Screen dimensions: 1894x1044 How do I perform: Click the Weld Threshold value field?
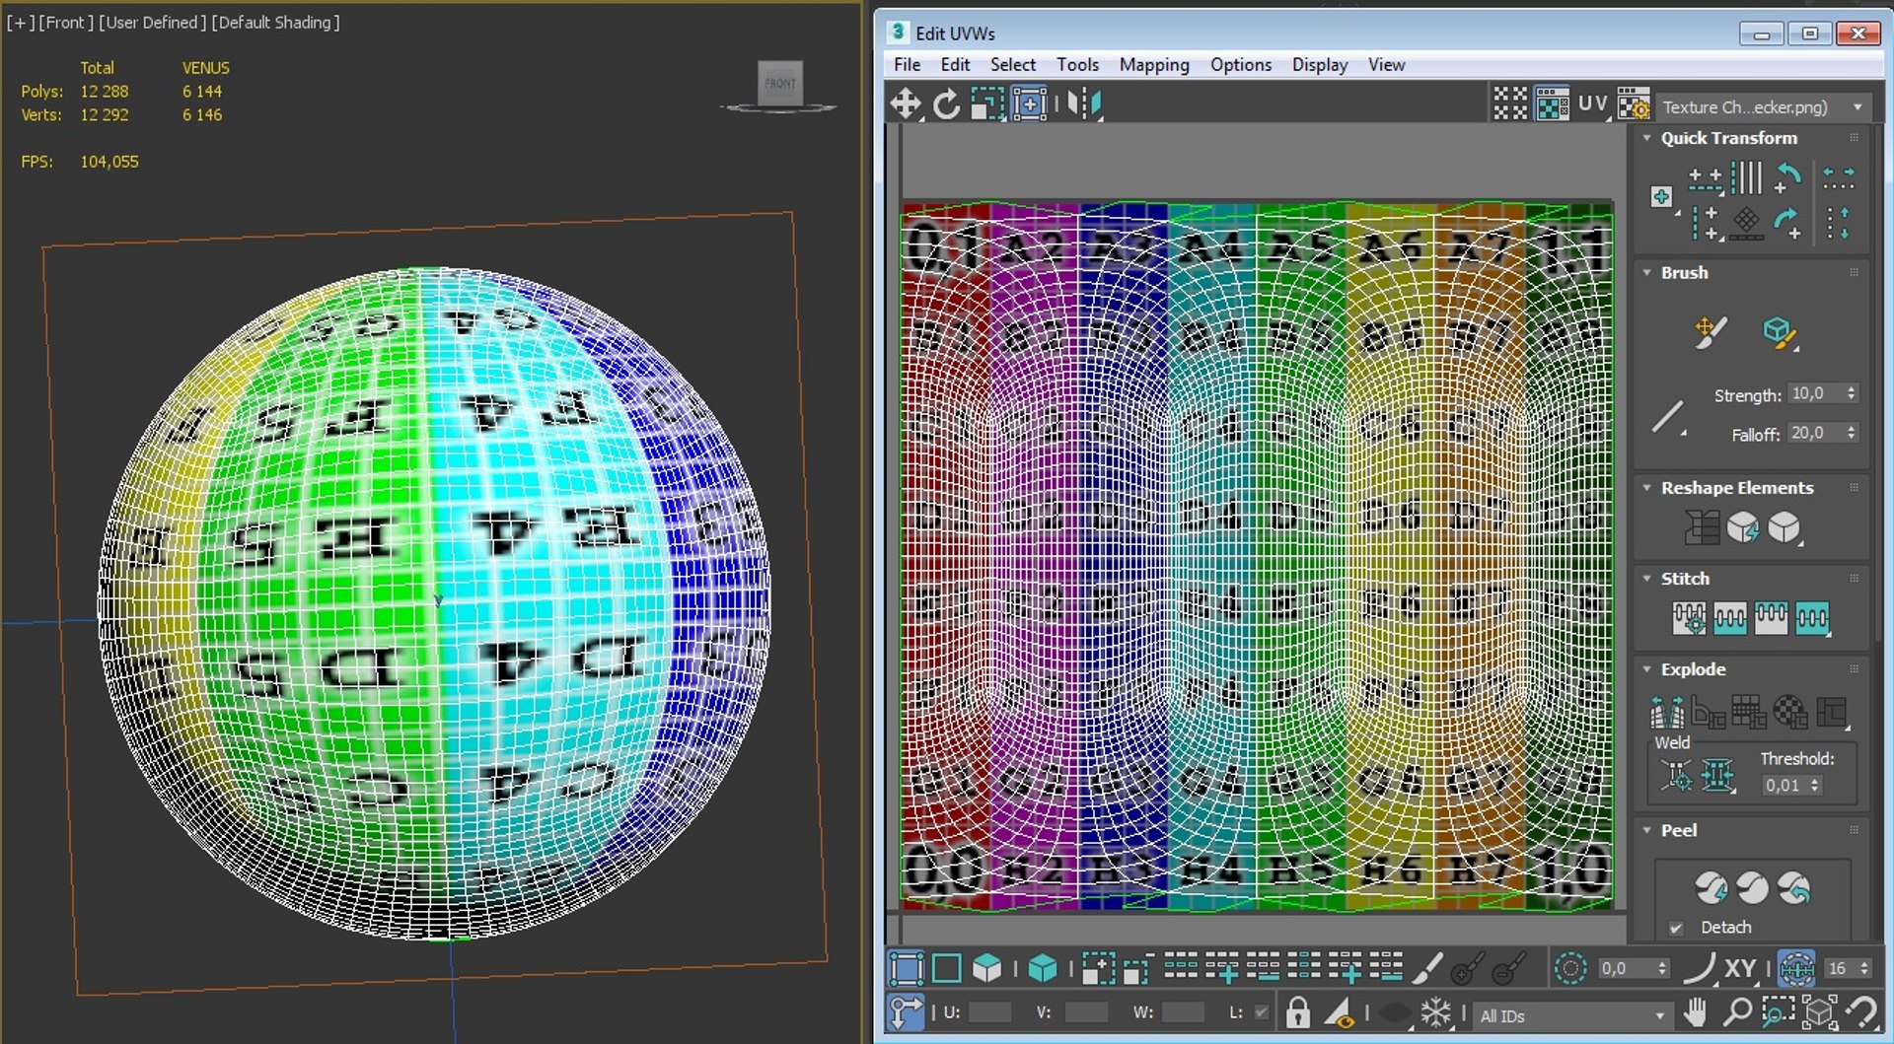pos(1785,786)
